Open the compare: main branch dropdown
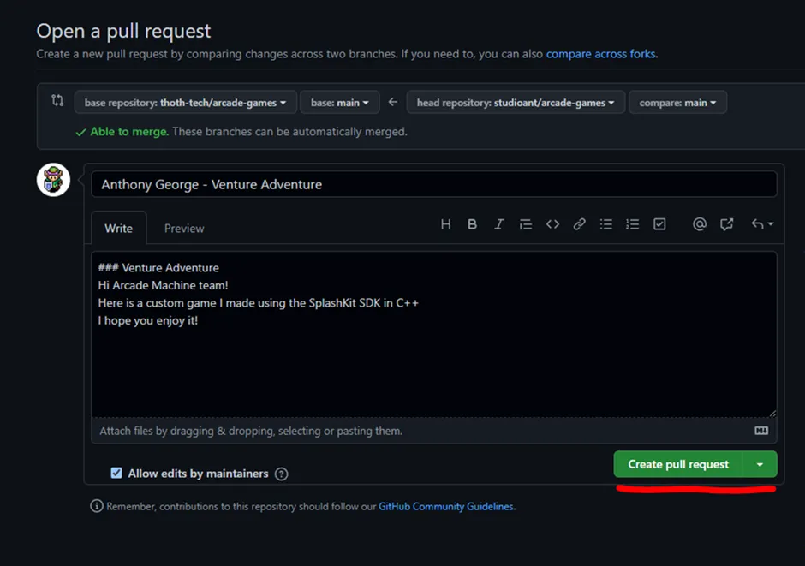 click(677, 103)
